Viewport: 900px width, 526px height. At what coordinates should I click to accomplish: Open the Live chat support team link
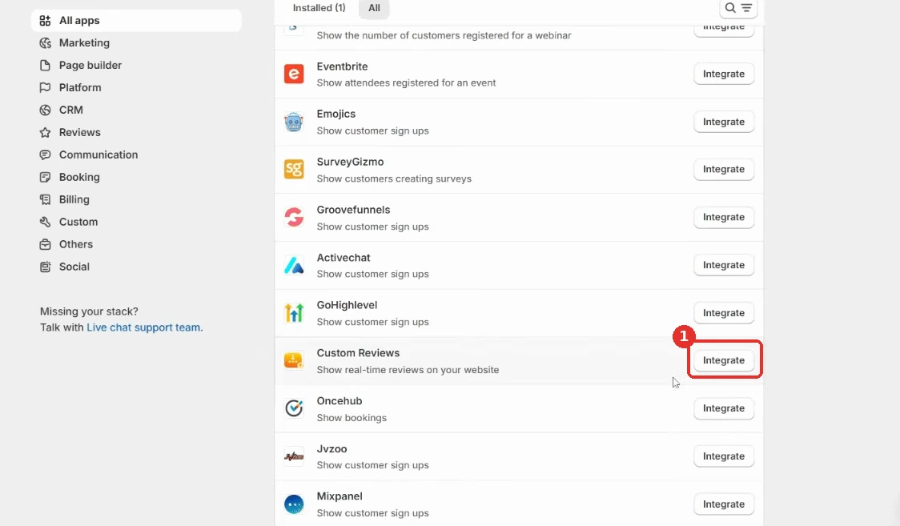pos(143,327)
